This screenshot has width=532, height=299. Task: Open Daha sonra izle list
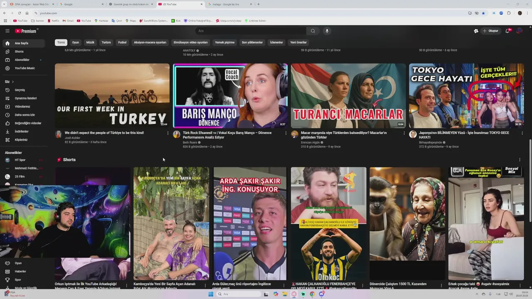pyautogui.click(x=25, y=115)
